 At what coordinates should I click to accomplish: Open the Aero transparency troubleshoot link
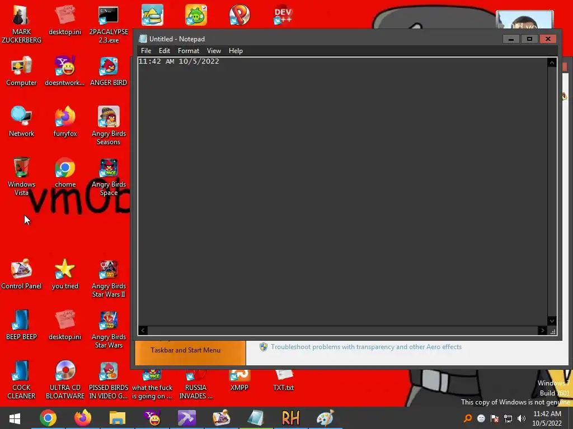point(366,347)
